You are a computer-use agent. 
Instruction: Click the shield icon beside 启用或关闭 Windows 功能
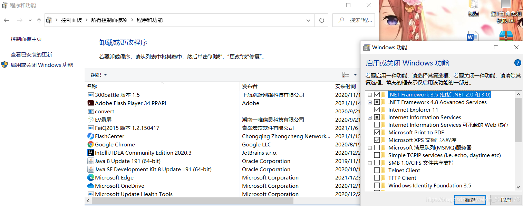coord(4,65)
